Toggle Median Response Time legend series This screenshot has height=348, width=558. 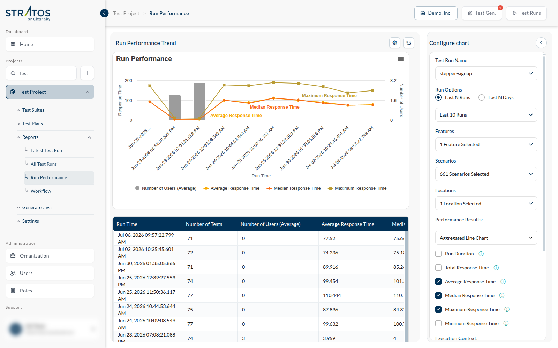pyautogui.click(x=294, y=188)
